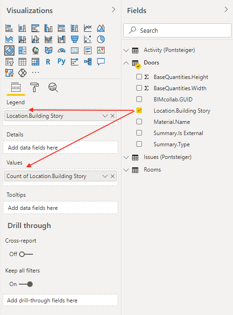Image resolution: width=233 pixels, height=315 pixels.
Task: Open dropdown for Count of Location.Building Story
Action: (105, 176)
